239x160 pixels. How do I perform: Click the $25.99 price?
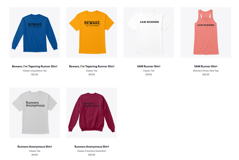pos(35,75)
